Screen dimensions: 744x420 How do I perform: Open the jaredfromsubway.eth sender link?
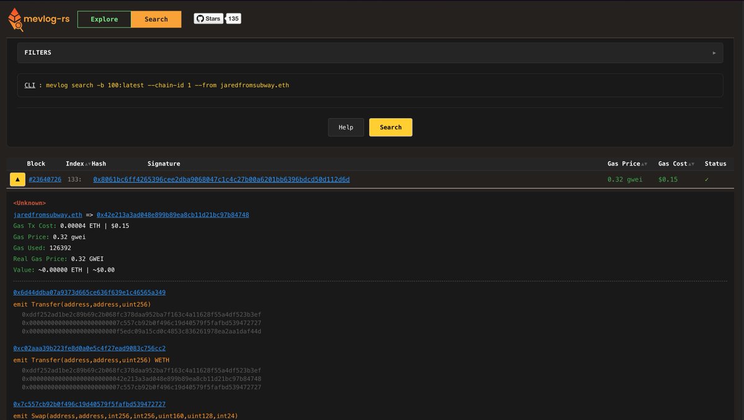pos(48,215)
